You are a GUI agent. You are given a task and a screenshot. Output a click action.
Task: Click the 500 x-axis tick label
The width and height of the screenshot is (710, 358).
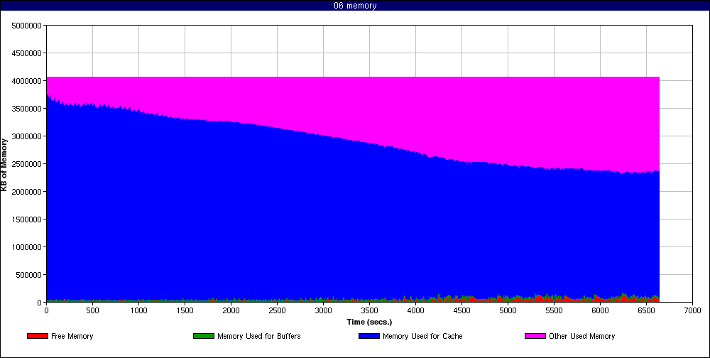click(92, 310)
